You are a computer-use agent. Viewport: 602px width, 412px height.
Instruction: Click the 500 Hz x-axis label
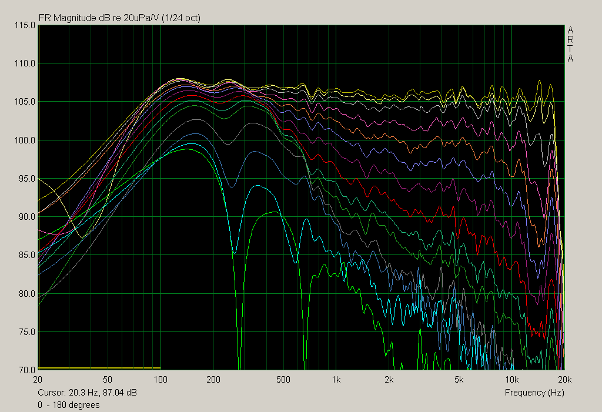click(283, 380)
